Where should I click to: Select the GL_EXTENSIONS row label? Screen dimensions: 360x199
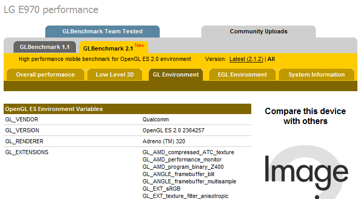(27, 152)
